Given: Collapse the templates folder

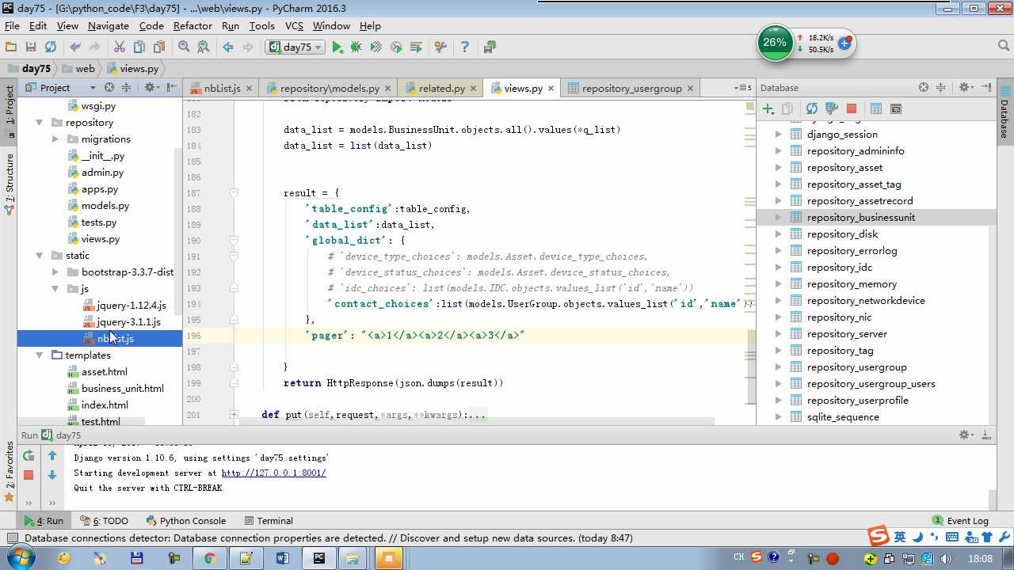Looking at the screenshot, I should point(39,355).
